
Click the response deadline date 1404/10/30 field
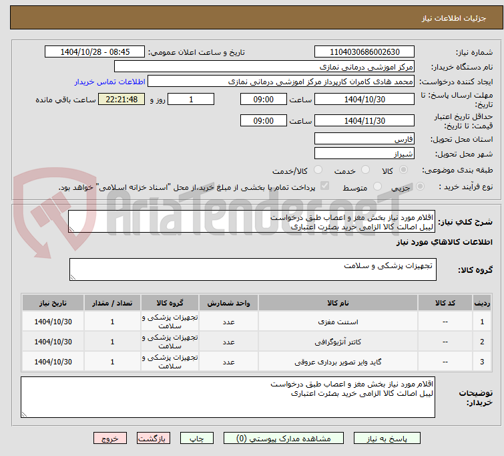pos(364,99)
